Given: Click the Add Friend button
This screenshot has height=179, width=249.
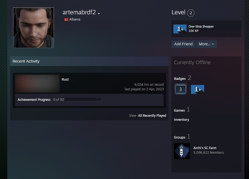Looking at the screenshot, I should 183,44.
